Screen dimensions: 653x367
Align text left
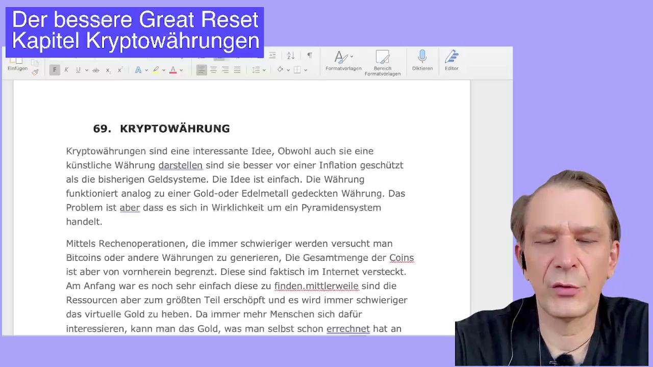click(202, 70)
